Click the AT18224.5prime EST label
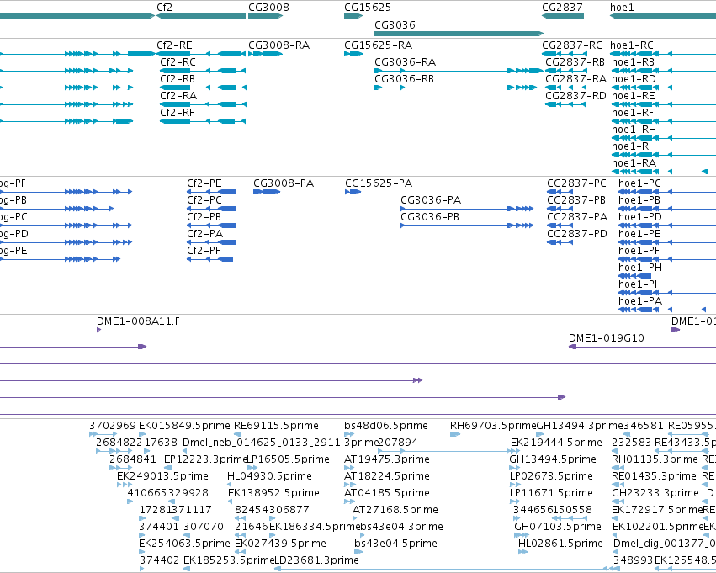This screenshot has width=716, height=573. click(x=387, y=477)
